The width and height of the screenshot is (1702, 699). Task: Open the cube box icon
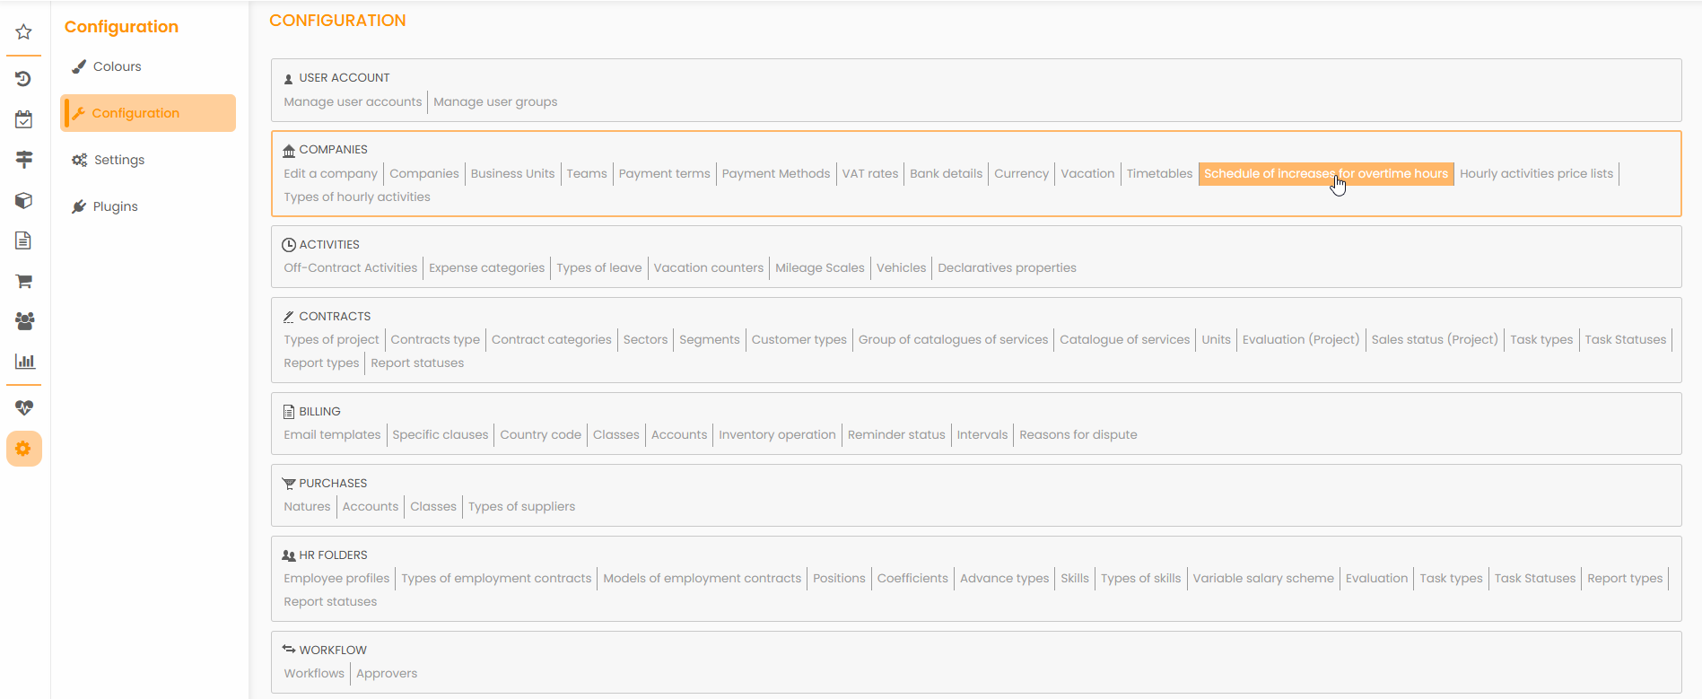tap(24, 200)
